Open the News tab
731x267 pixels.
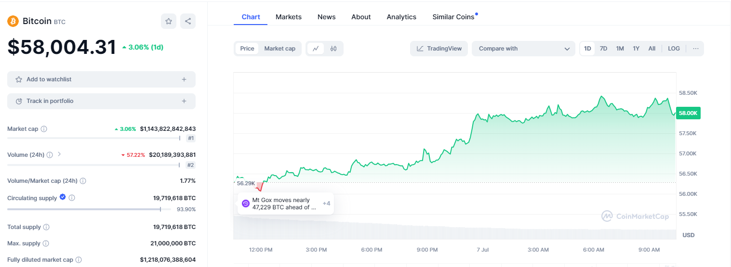pyautogui.click(x=326, y=17)
